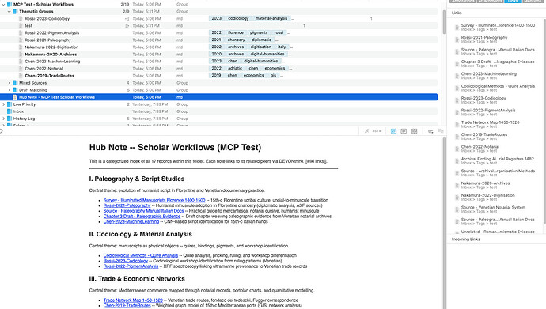This screenshot has height=309, width=546.
Task: Select the Hub Note - MCP Test Scholar Workflows row
Action: (x=218, y=97)
